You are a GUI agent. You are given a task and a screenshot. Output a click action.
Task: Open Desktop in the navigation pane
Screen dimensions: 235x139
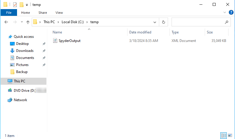(x=22, y=44)
